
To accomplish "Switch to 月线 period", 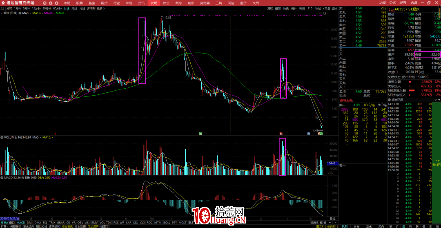I will (82, 9).
